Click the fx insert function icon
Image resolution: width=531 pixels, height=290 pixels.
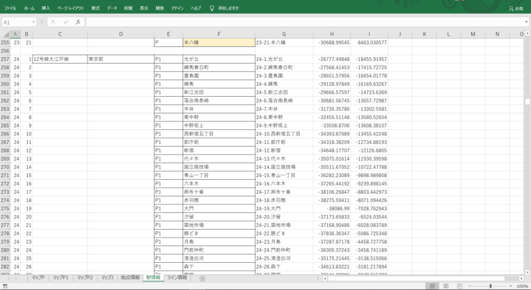pos(78,22)
